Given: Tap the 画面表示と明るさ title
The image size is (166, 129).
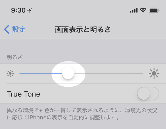Looking at the screenshot, I should 83,29.
